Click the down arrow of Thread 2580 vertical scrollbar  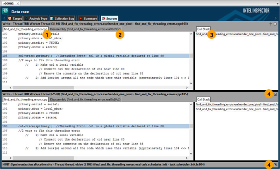point(191,154)
